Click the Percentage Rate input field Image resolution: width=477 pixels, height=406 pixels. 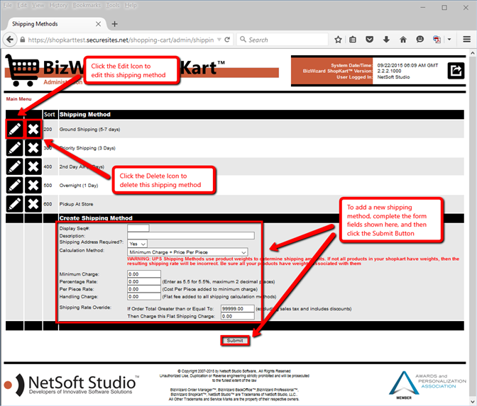click(x=144, y=281)
